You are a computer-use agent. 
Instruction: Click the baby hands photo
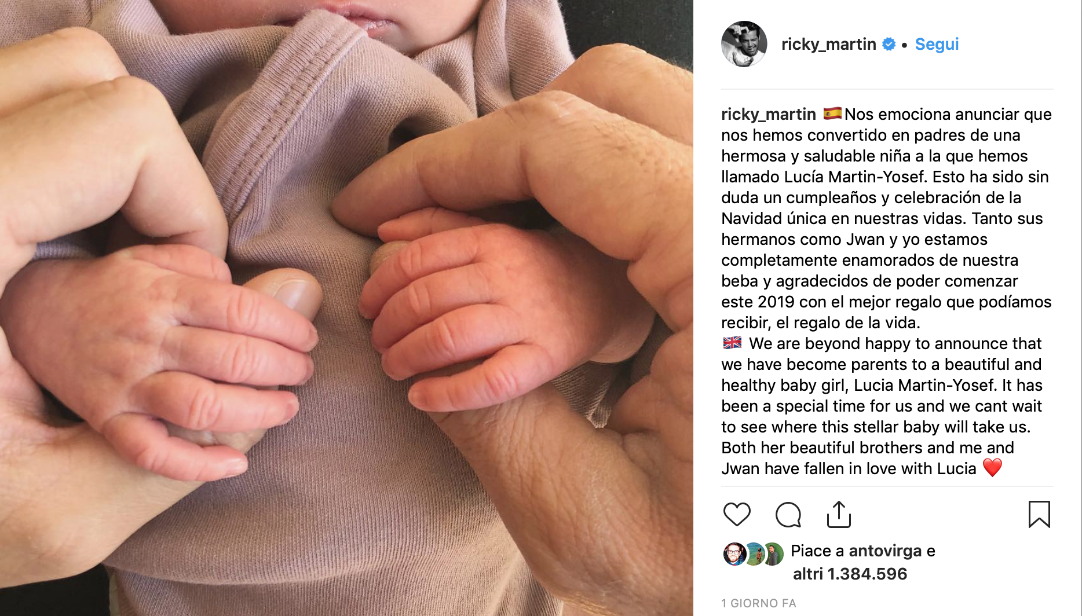[346, 308]
